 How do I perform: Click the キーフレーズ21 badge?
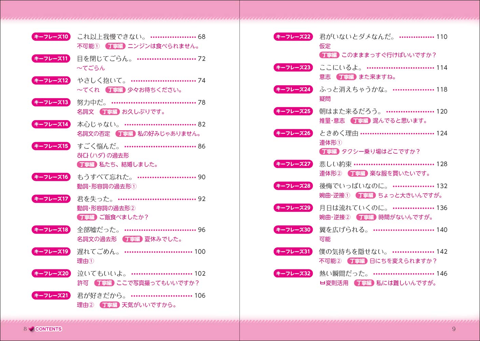(x=51, y=295)
